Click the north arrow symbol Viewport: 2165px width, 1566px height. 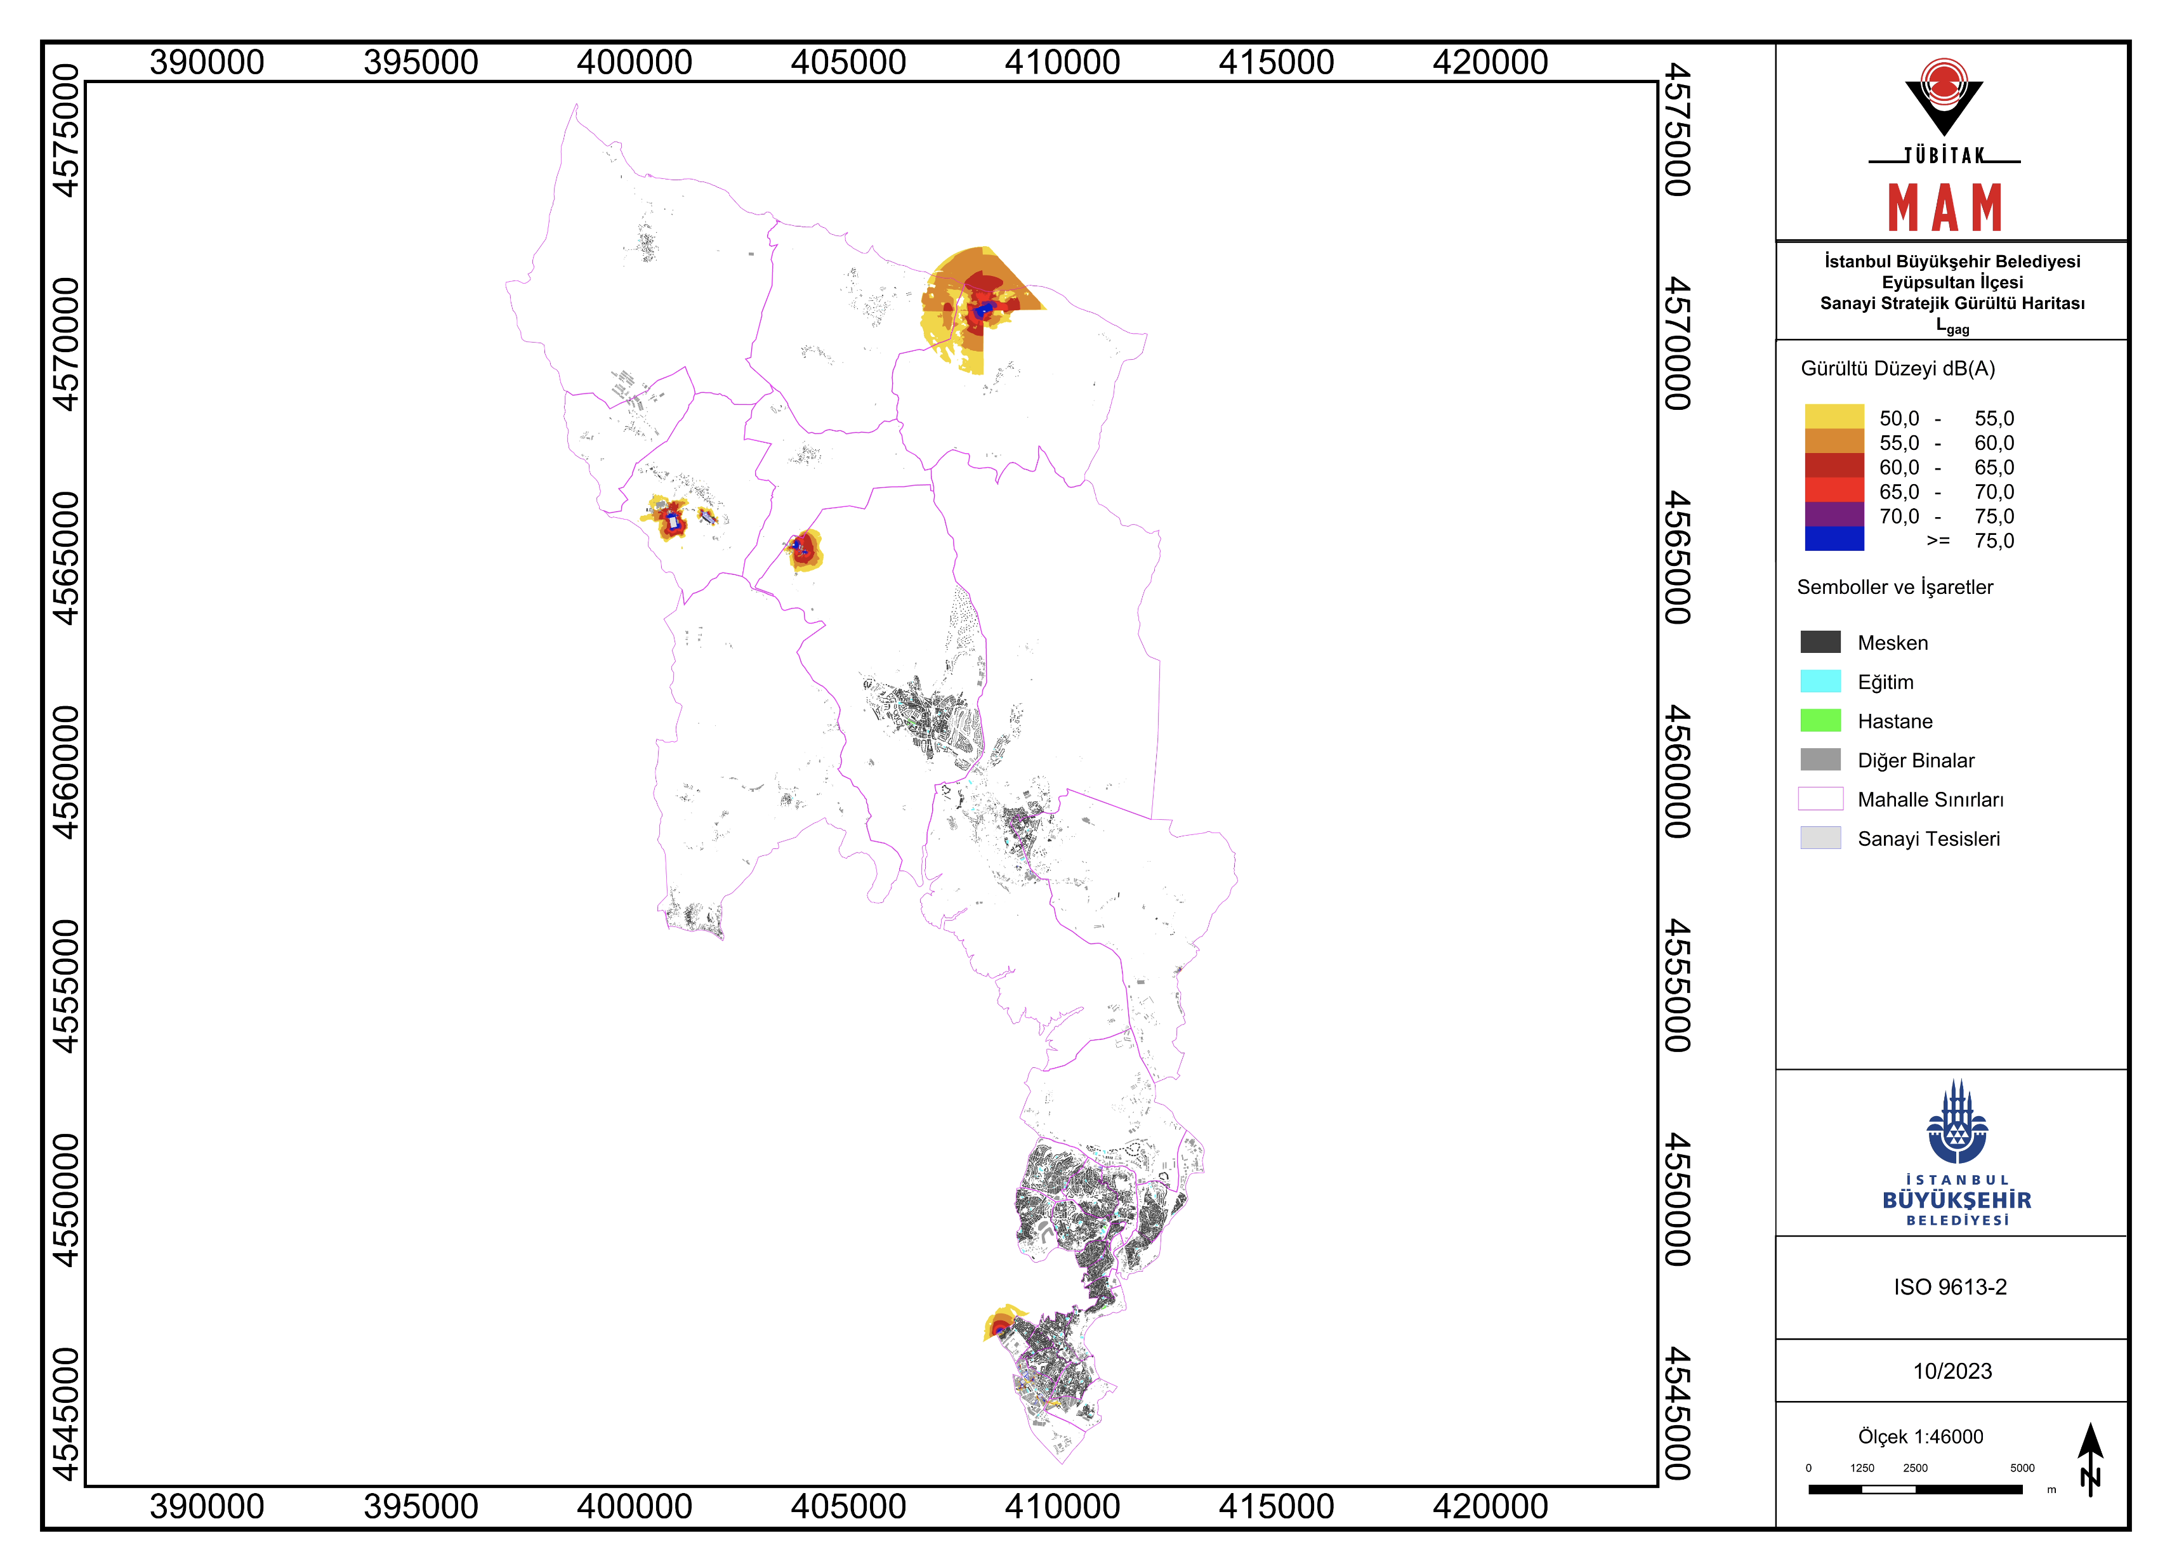(2091, 1459)
